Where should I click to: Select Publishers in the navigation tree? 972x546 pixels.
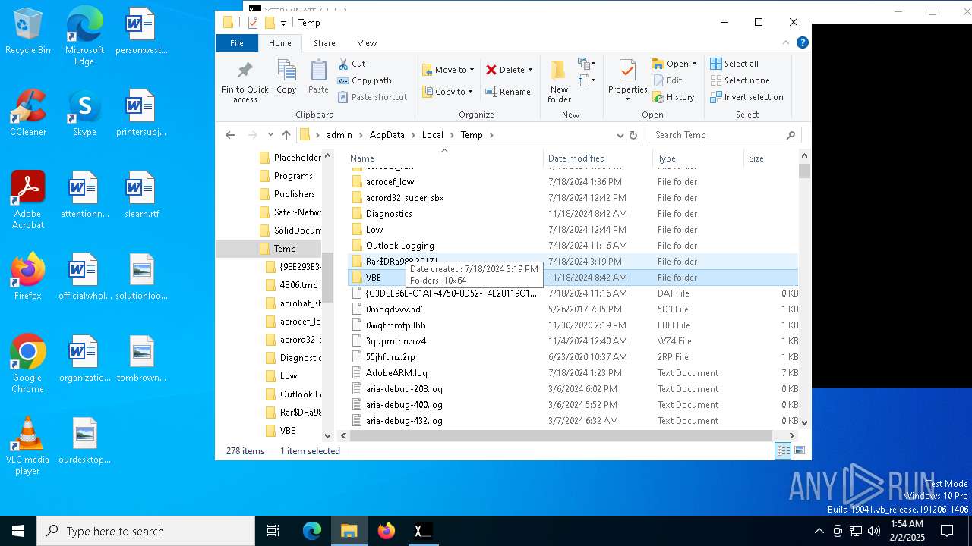(x=294, y=194)
